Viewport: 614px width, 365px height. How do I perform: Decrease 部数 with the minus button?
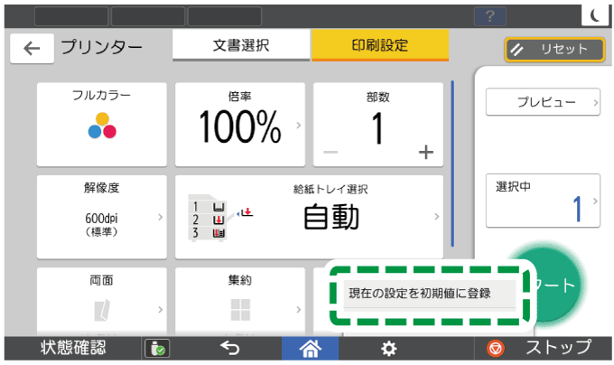pyautogui.click(x=330, y=152)
